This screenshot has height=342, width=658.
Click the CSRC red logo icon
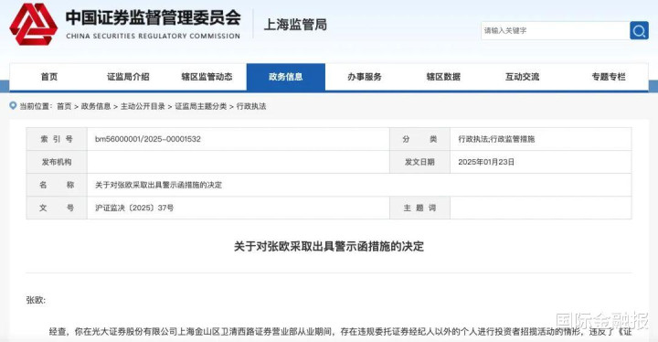pyautogui.click(x=33, y=25)
